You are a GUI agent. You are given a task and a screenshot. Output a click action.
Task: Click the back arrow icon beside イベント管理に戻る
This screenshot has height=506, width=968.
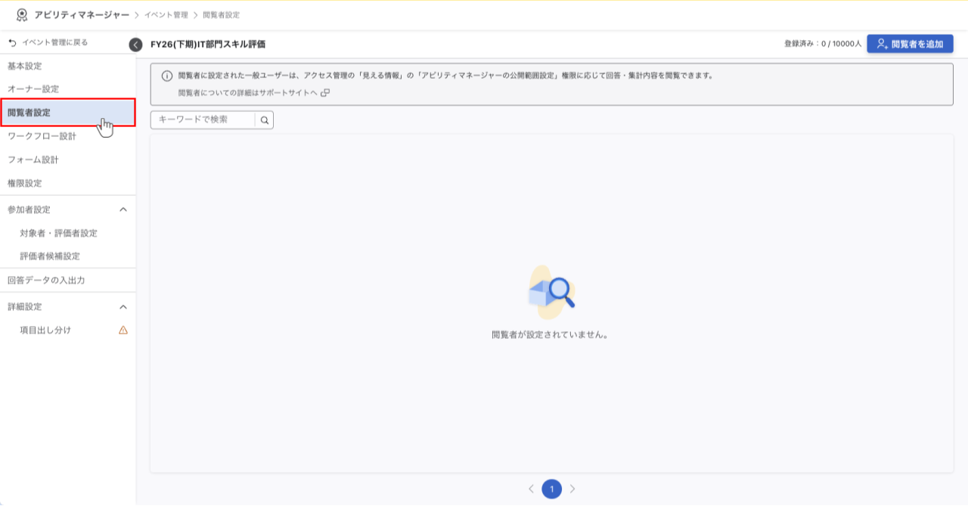[12, 42]
